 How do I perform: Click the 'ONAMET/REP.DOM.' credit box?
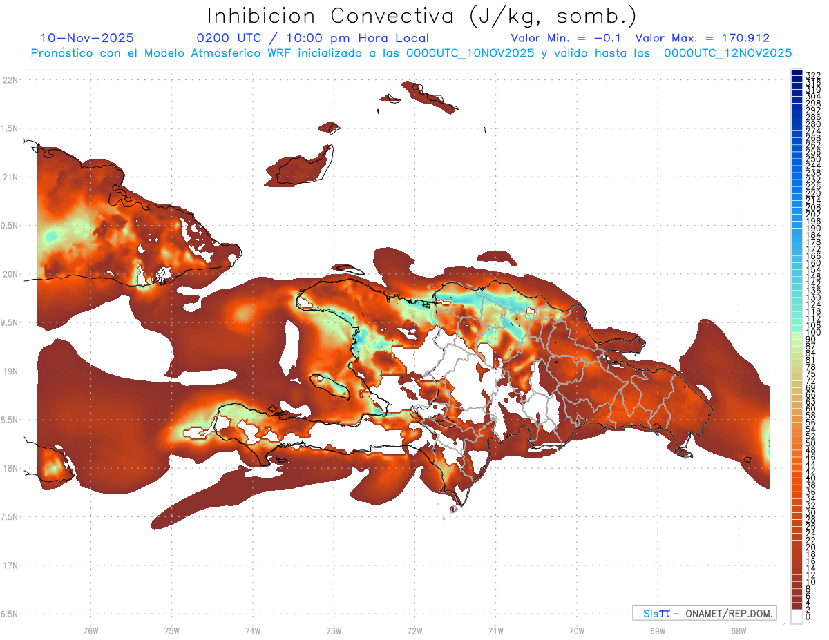tap(705, 613)
